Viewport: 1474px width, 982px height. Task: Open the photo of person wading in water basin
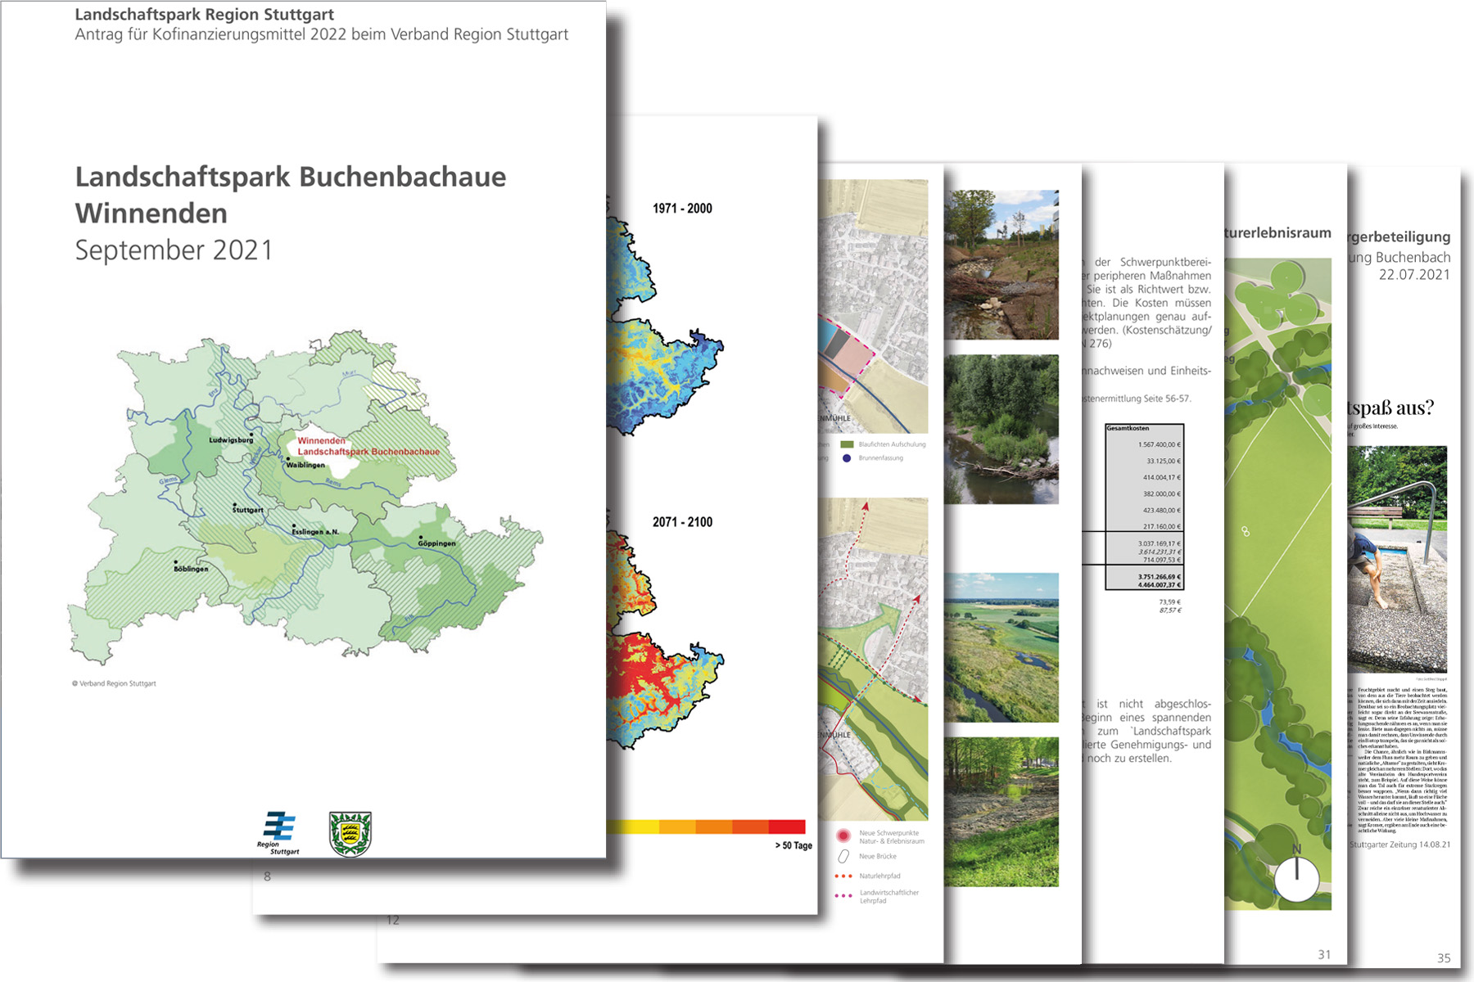1397,559
